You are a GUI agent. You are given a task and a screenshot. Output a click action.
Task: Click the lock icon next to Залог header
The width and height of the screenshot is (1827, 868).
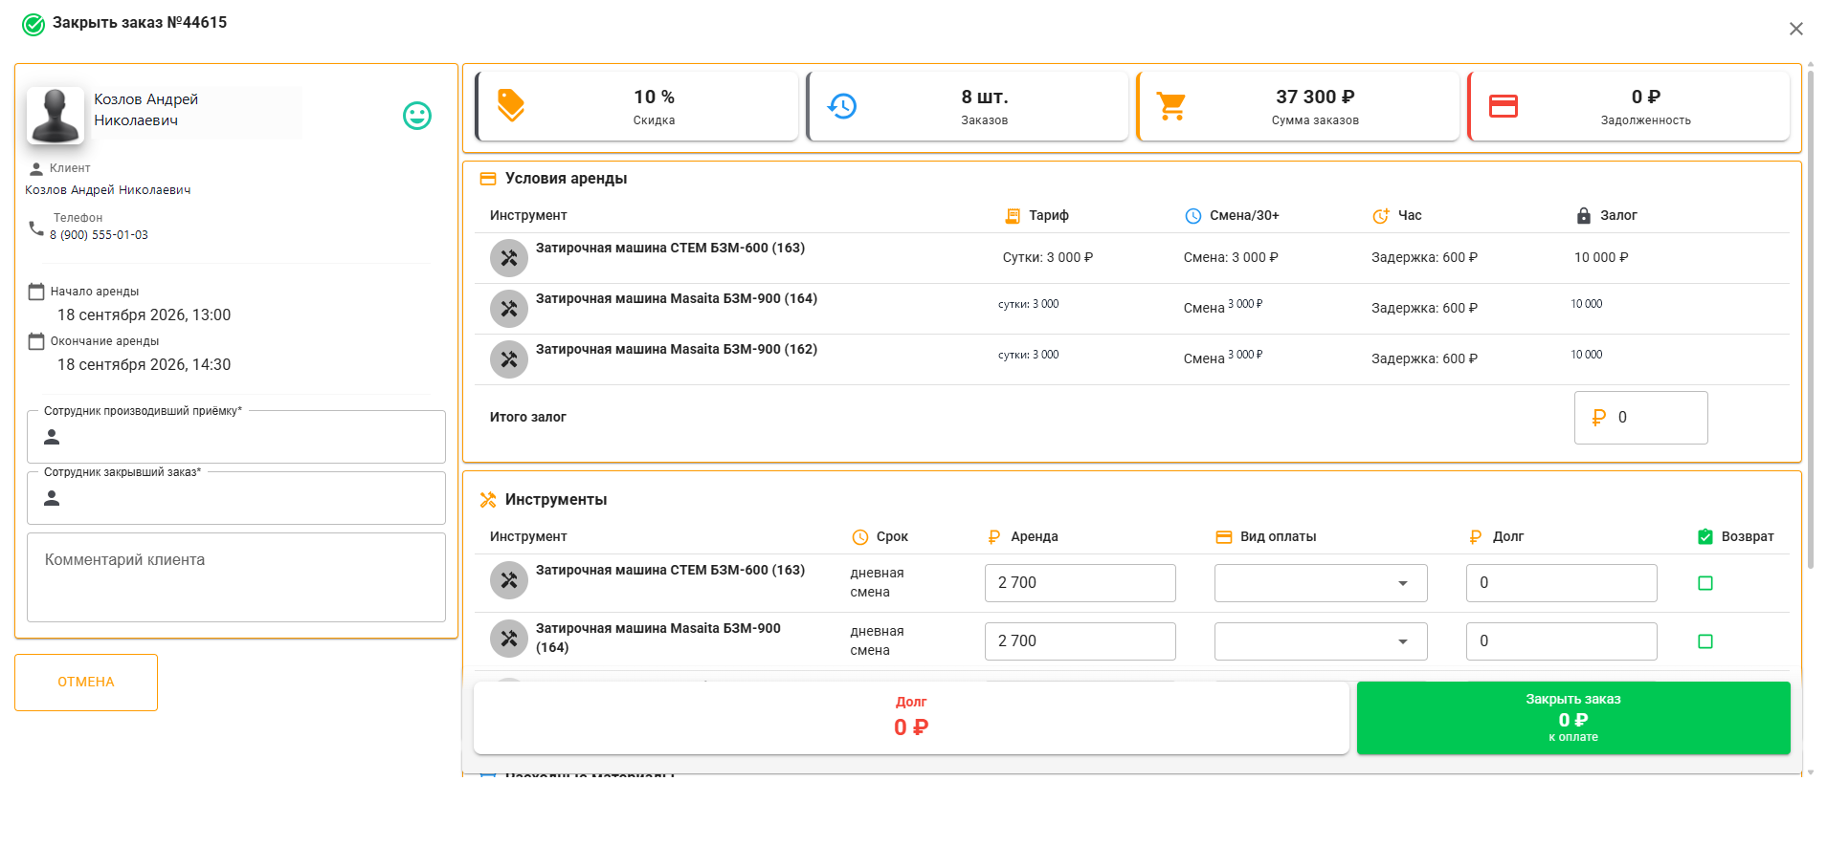[x=1584, y=216]
